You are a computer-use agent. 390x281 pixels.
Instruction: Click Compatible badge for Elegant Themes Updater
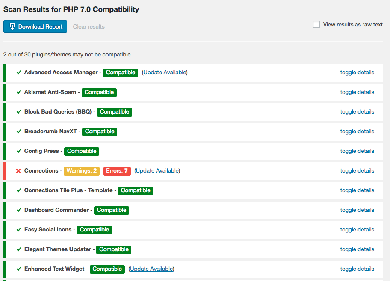coord(114,249)
